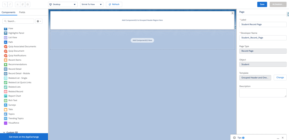Select the Quip Document component
289x140 pixels.
(x=16, y=51)
